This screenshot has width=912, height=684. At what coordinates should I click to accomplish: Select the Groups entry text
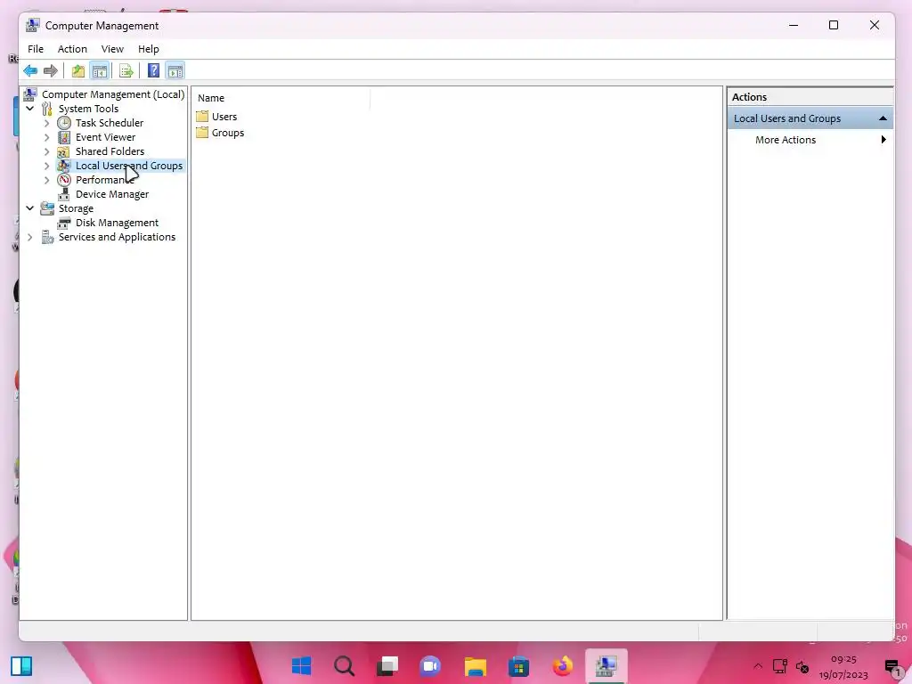(228, 133)
